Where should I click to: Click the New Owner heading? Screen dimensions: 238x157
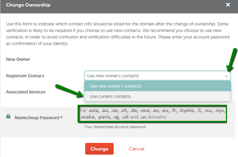point(18,59)
